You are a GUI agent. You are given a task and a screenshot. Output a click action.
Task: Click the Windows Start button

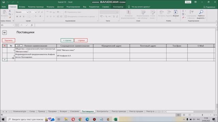click(x=3, y=119)
